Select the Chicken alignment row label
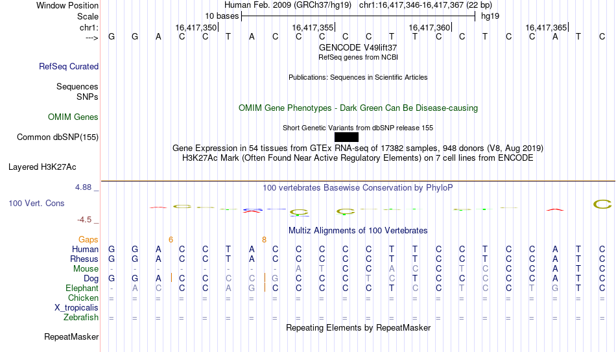The width and height of the screenshot is (616, 352). pyautogui.click(x=83, y=298)
